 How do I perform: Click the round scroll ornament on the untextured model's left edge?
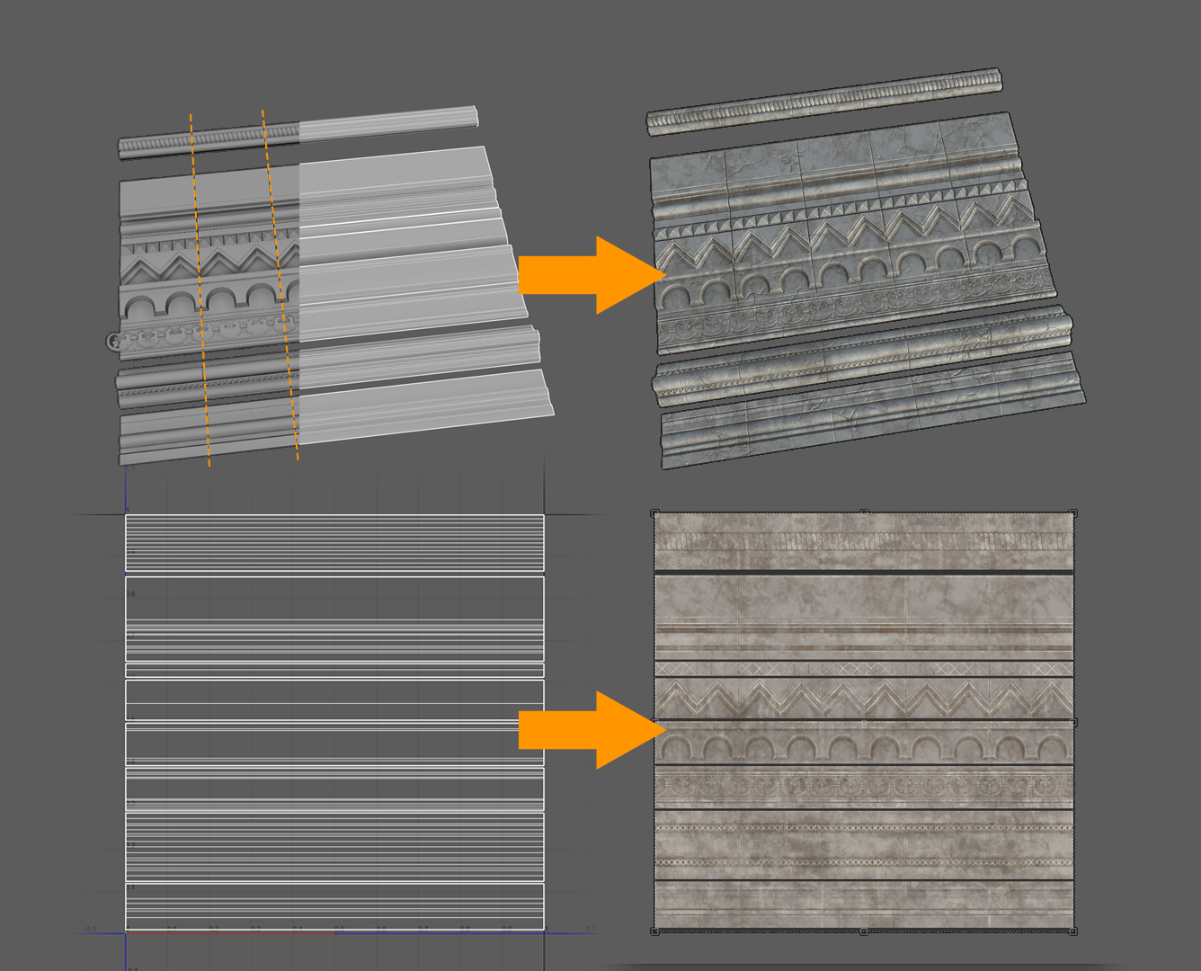coord(113,341)
